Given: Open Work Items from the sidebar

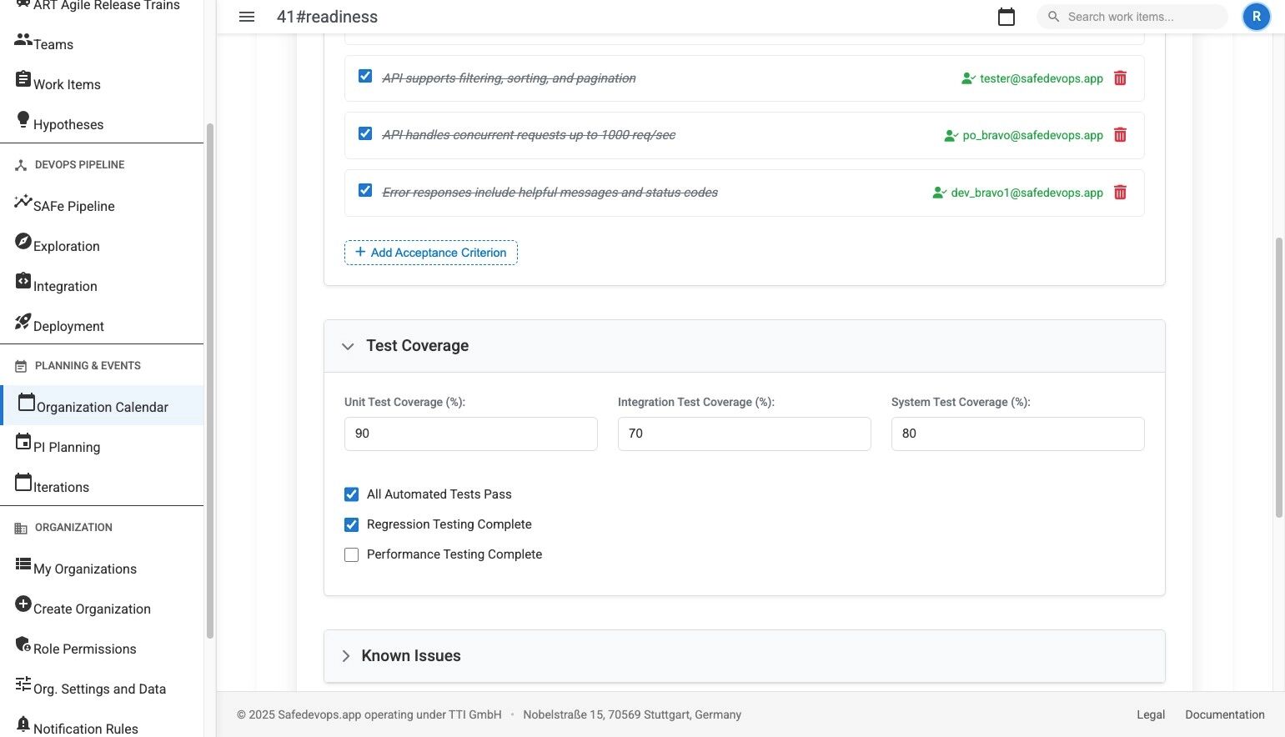Looking at the screenshot, I should [x=67, y=84].
